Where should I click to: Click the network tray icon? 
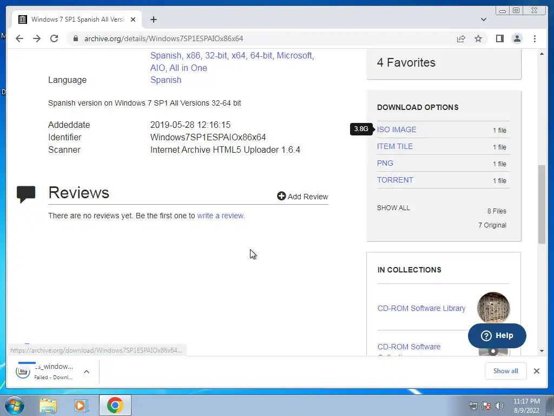tap(473, 406)
